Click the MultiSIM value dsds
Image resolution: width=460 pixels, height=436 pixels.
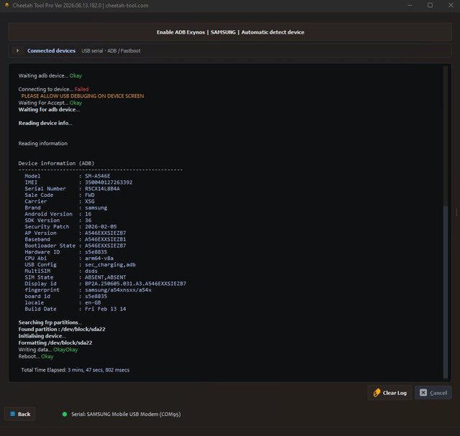coord(91,271)
